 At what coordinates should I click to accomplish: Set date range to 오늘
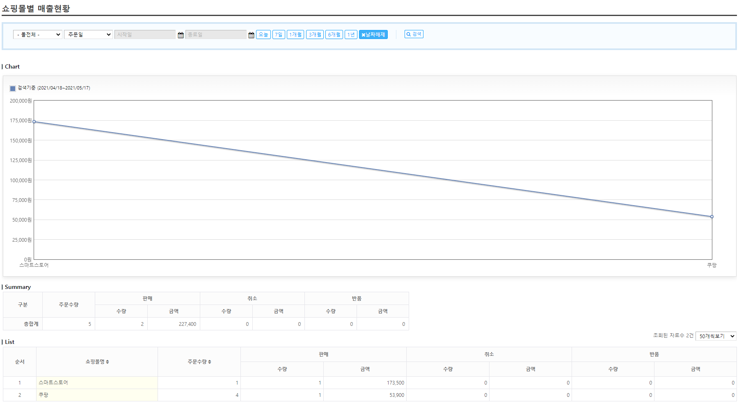point(263,35)
